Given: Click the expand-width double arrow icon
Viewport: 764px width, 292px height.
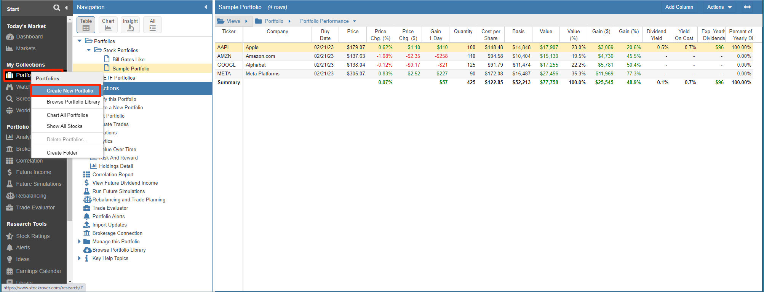Looking at the screenshot, I should [x=747, y=7].
